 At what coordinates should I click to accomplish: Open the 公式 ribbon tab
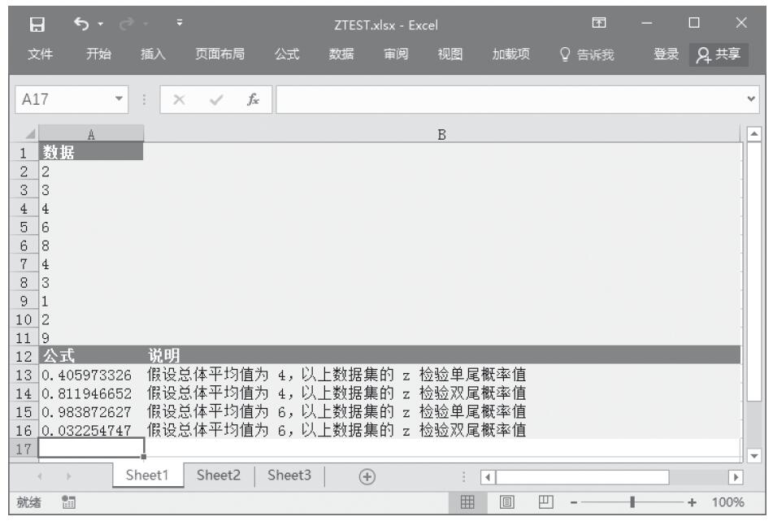[x=285, y=54]
